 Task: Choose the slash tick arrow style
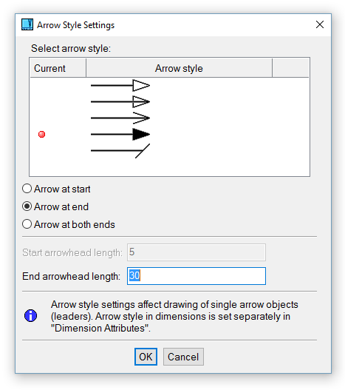pyautogui.click(x=120, y=151)
